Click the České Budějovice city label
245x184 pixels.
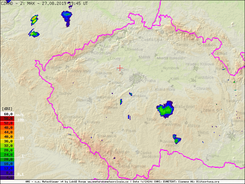(152, 154)
